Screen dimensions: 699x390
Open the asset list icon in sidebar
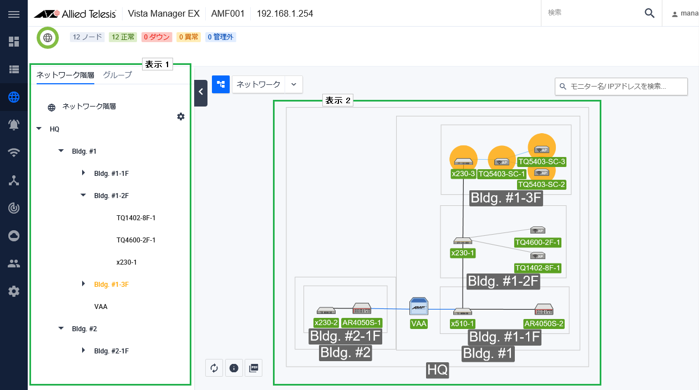14,69
